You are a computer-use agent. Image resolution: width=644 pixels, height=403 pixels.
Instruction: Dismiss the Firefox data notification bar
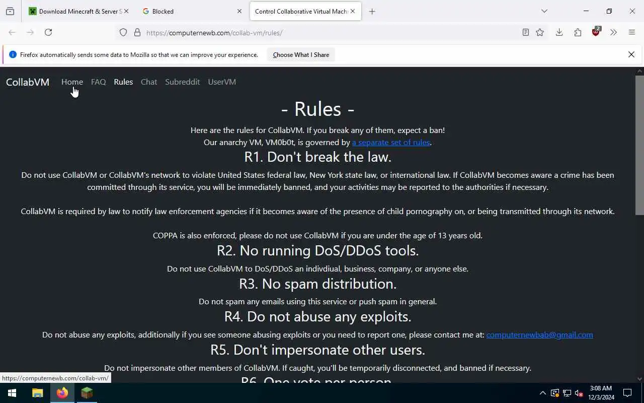631,54
